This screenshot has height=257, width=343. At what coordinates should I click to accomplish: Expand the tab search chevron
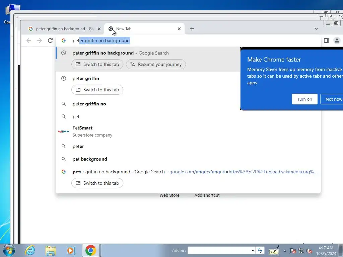click(x=316, y=29)
